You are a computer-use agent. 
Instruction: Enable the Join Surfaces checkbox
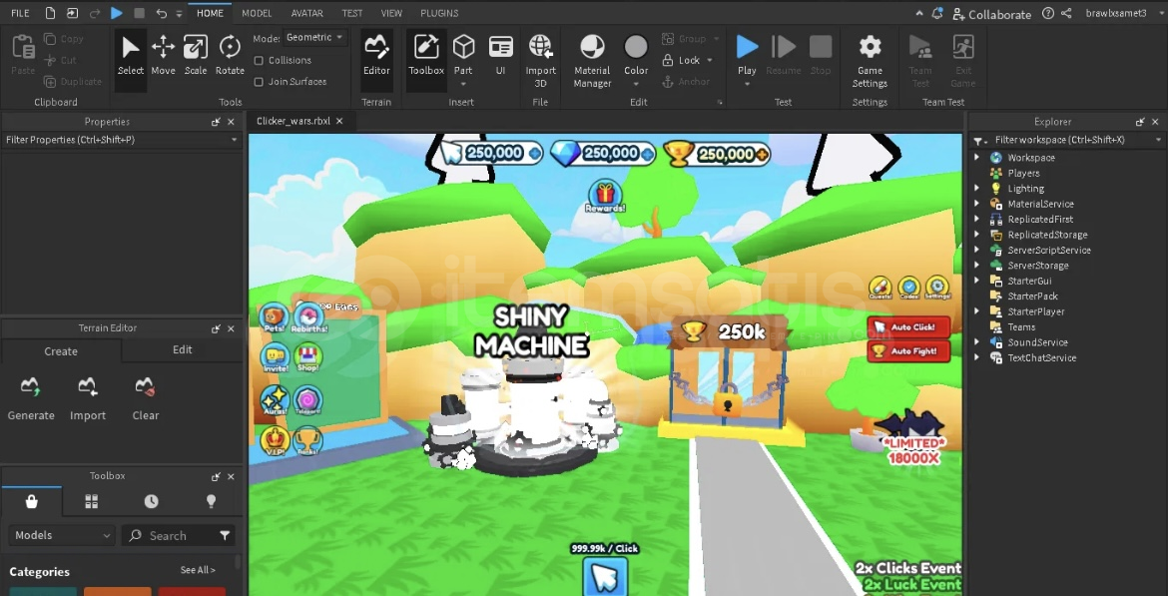coord(260,82)
